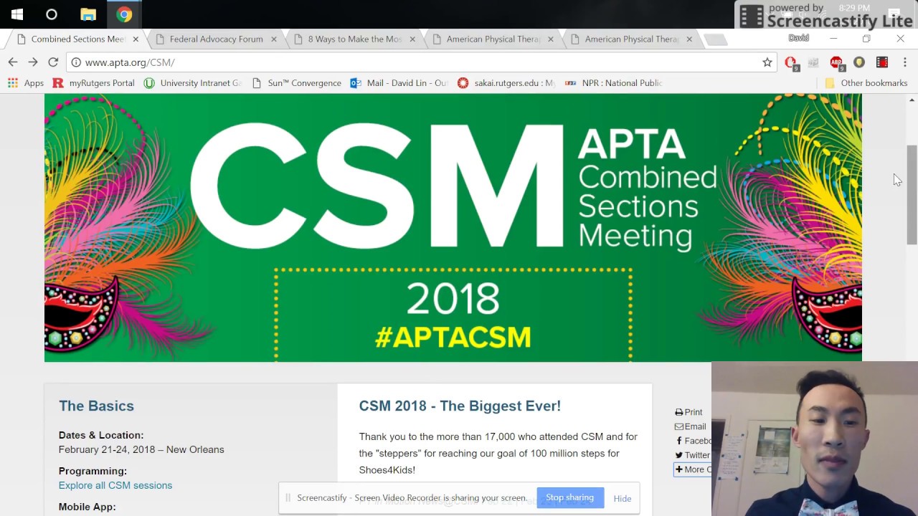
Task: Open NPR National Public bookmark
Action: [x=613, y=83]
